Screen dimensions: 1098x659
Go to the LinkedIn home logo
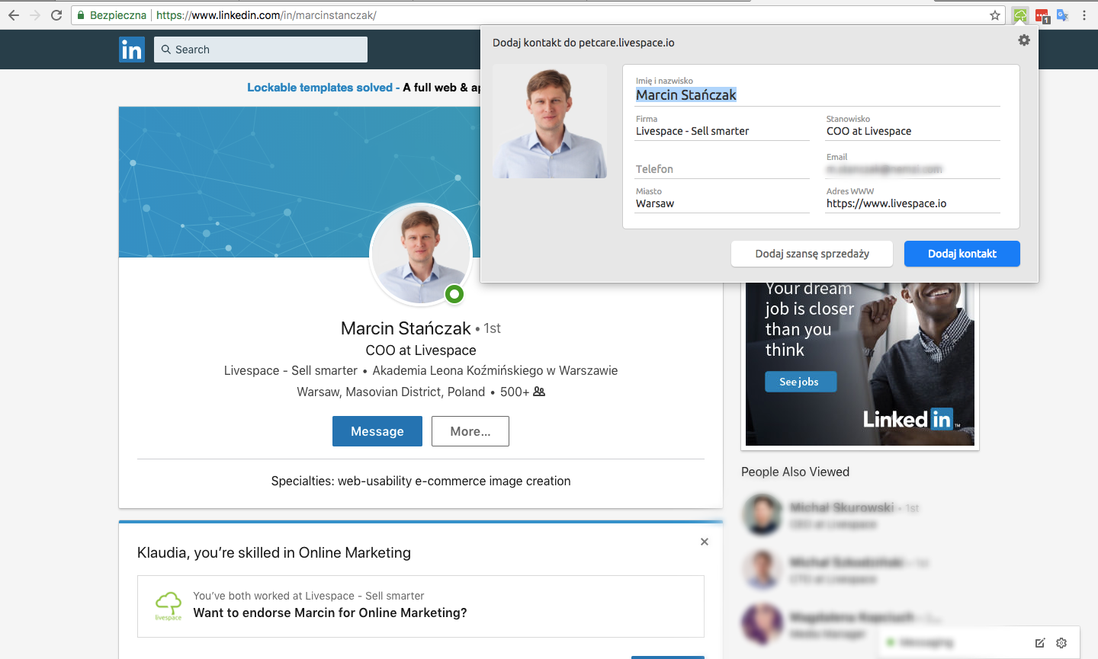click(132, 50)
